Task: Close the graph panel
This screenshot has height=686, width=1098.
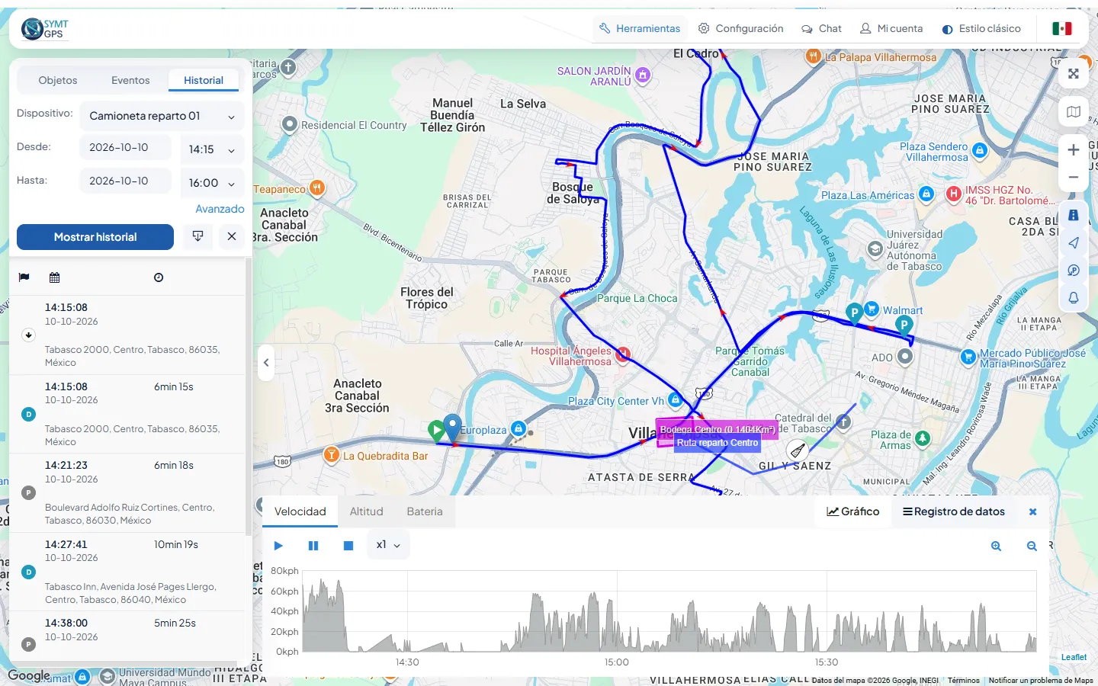Action: pyautogui.click(x=1032, y=512)
